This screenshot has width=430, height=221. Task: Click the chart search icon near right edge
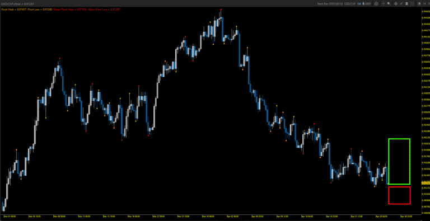[x=419, y=3]
